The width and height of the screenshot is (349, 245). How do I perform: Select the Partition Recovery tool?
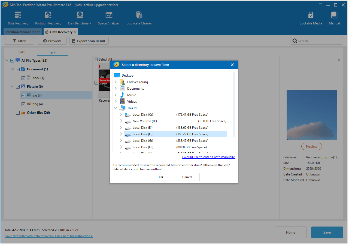48,18
